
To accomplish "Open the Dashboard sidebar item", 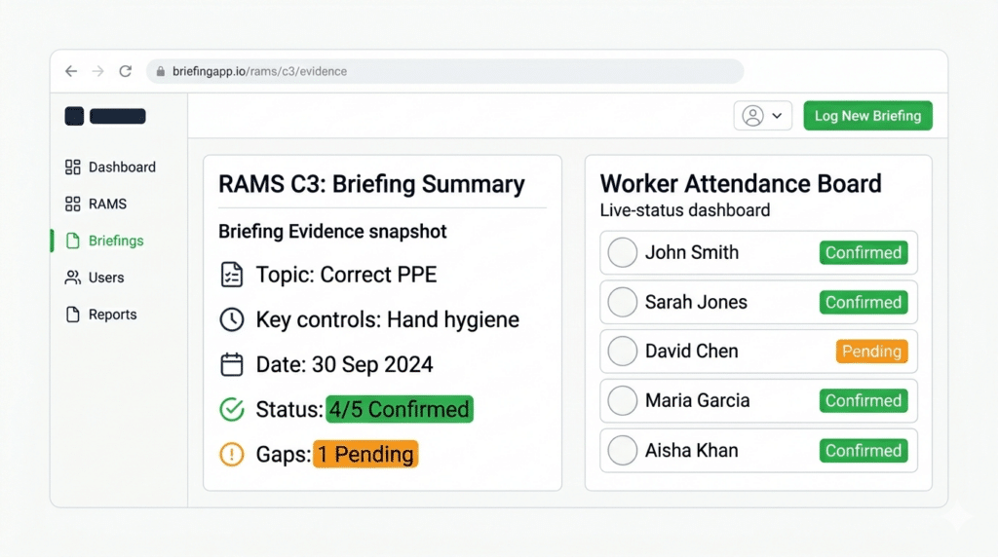I will 110,167.
